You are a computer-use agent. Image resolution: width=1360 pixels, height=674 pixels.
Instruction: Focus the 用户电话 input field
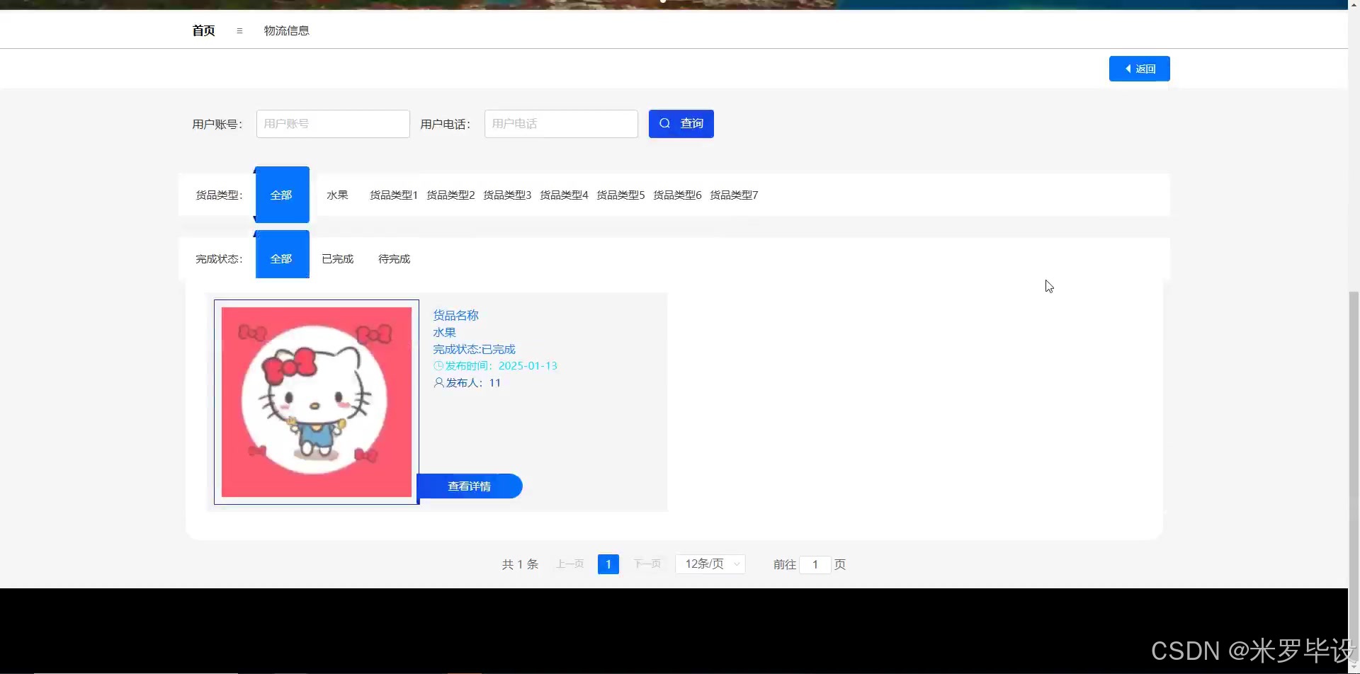pyautogui.click(x=561, y=124)
